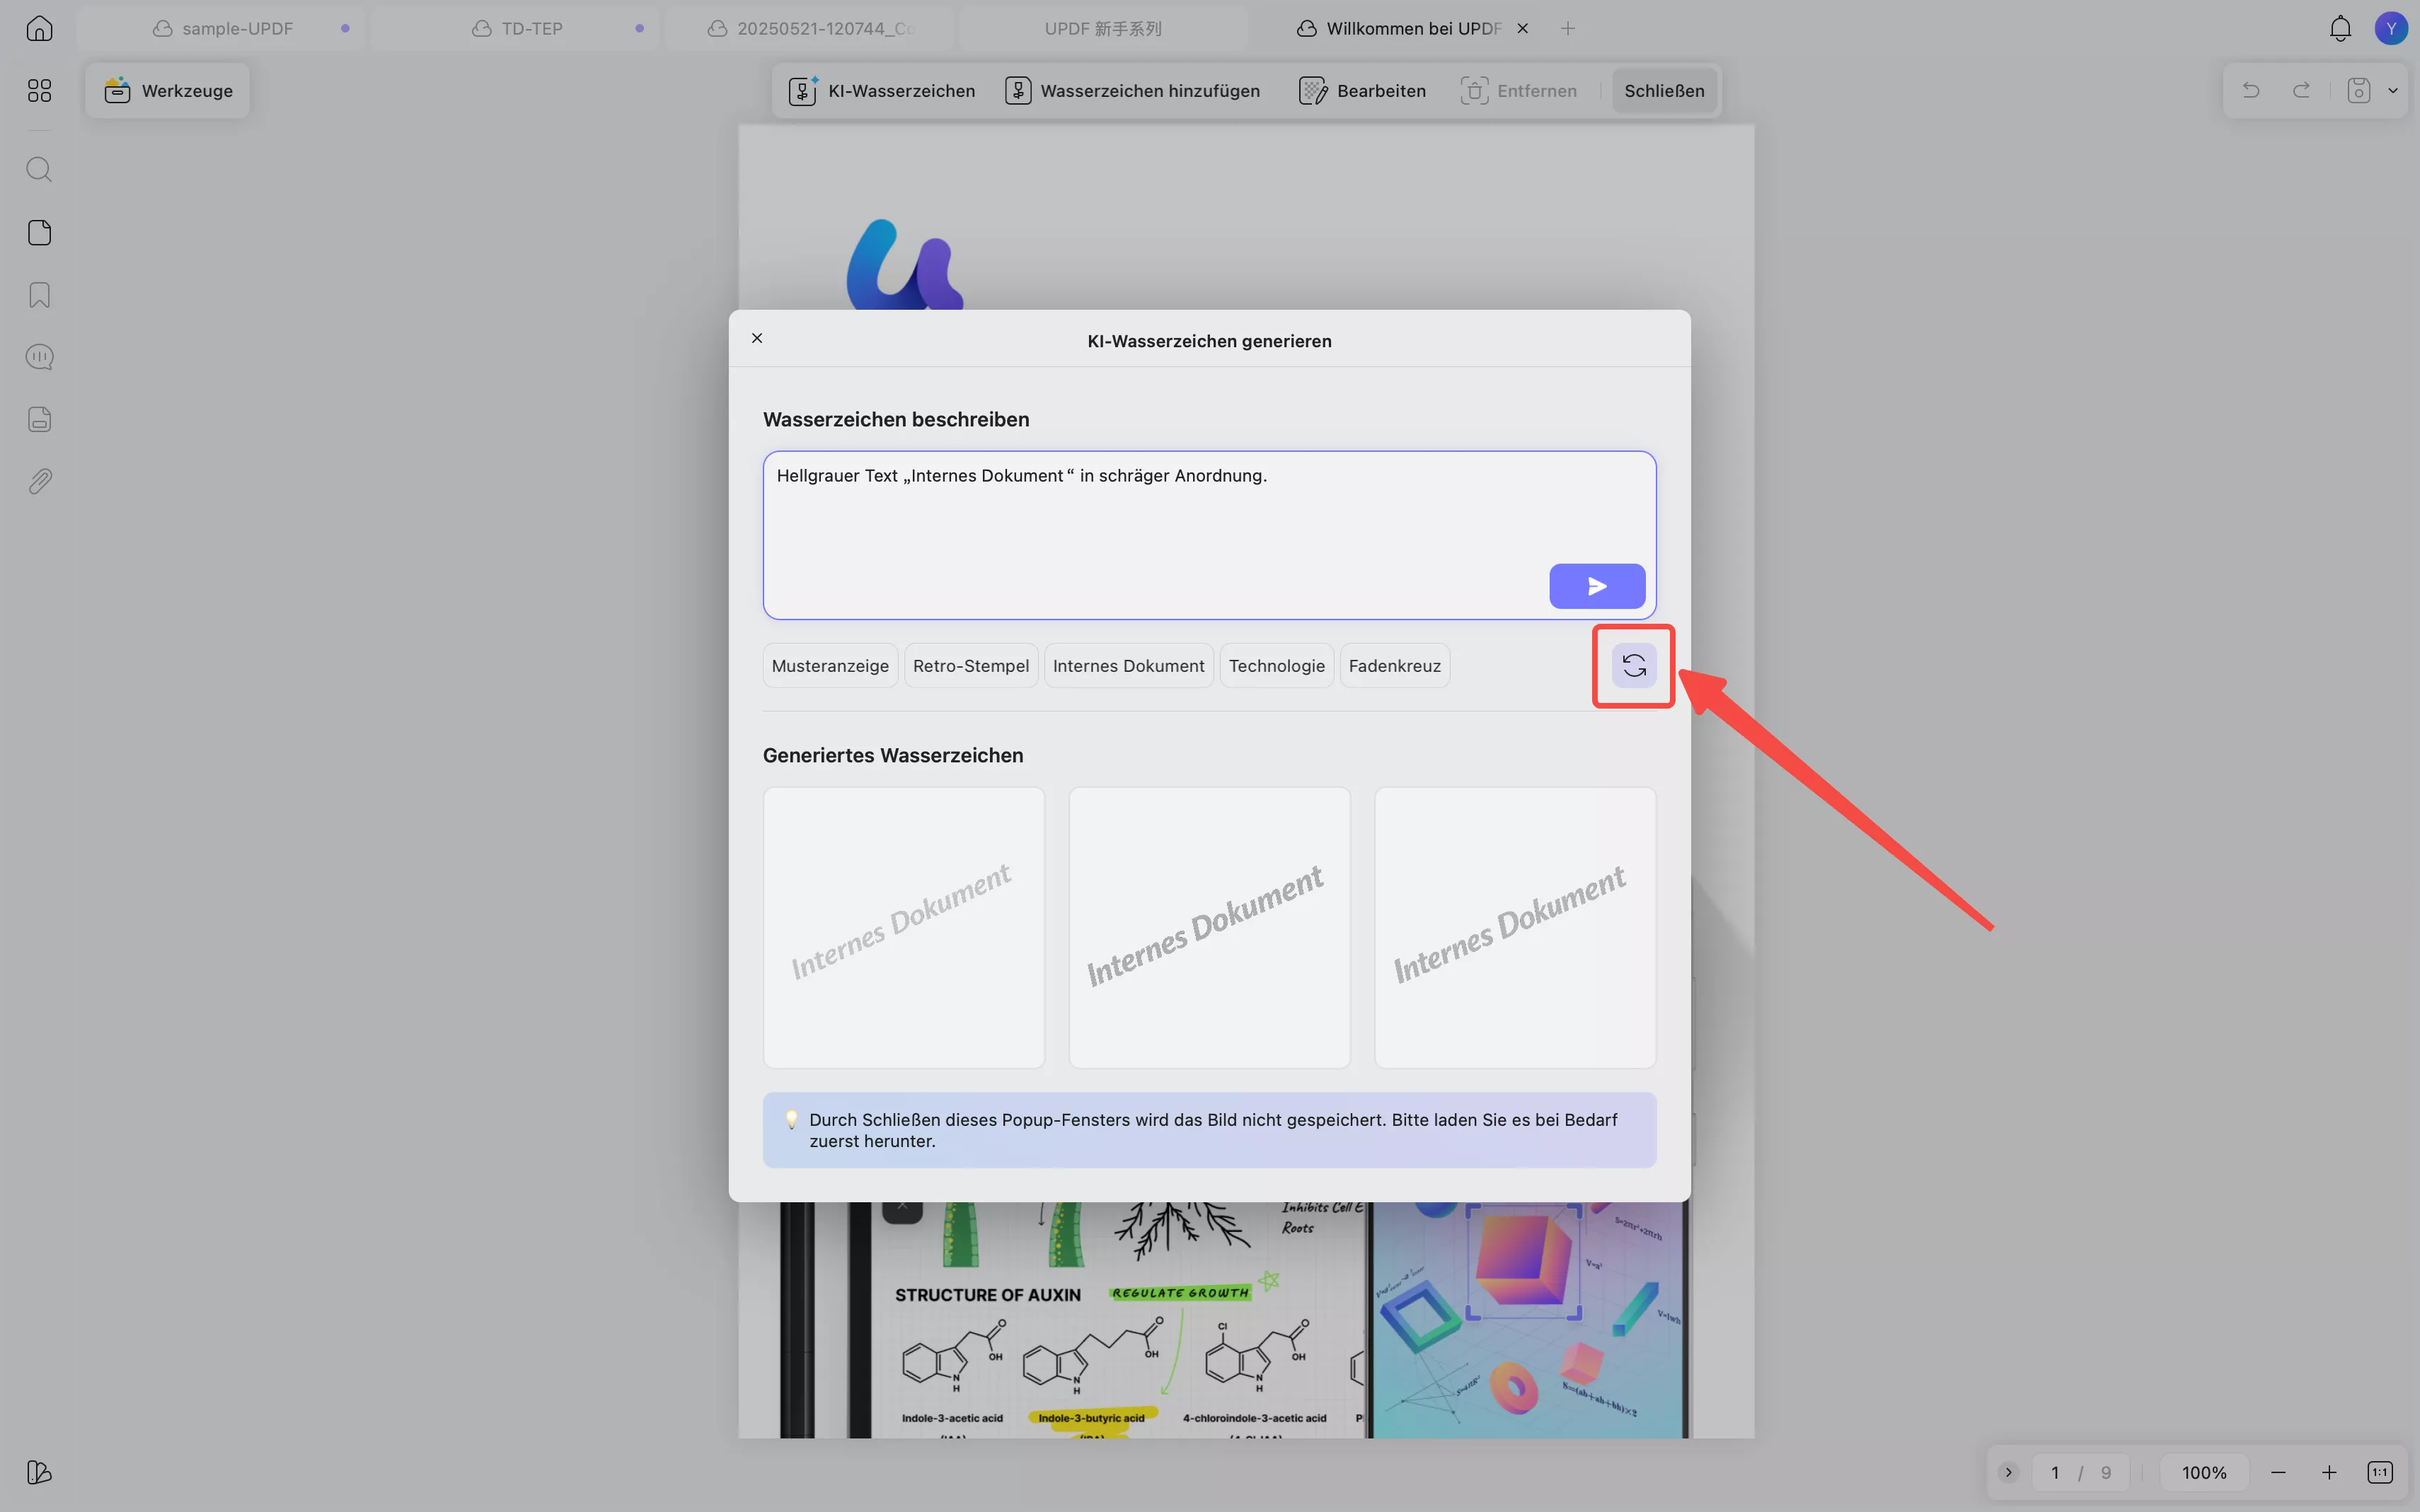Screen dimensions: 2420x1512
Task: Switch to the sample-UPDF tab
Action: pyautogui.click(x=236, y=29)
